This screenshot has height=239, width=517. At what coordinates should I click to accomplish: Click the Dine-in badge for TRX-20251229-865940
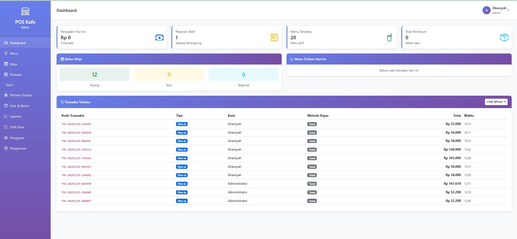(182, 184)
